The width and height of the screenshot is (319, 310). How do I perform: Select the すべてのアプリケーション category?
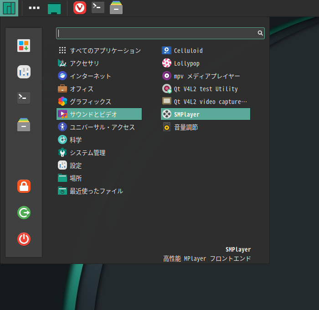(99, 50)
